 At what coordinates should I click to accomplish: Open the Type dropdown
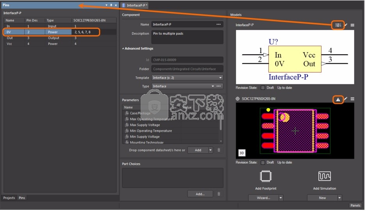(212, 86)
